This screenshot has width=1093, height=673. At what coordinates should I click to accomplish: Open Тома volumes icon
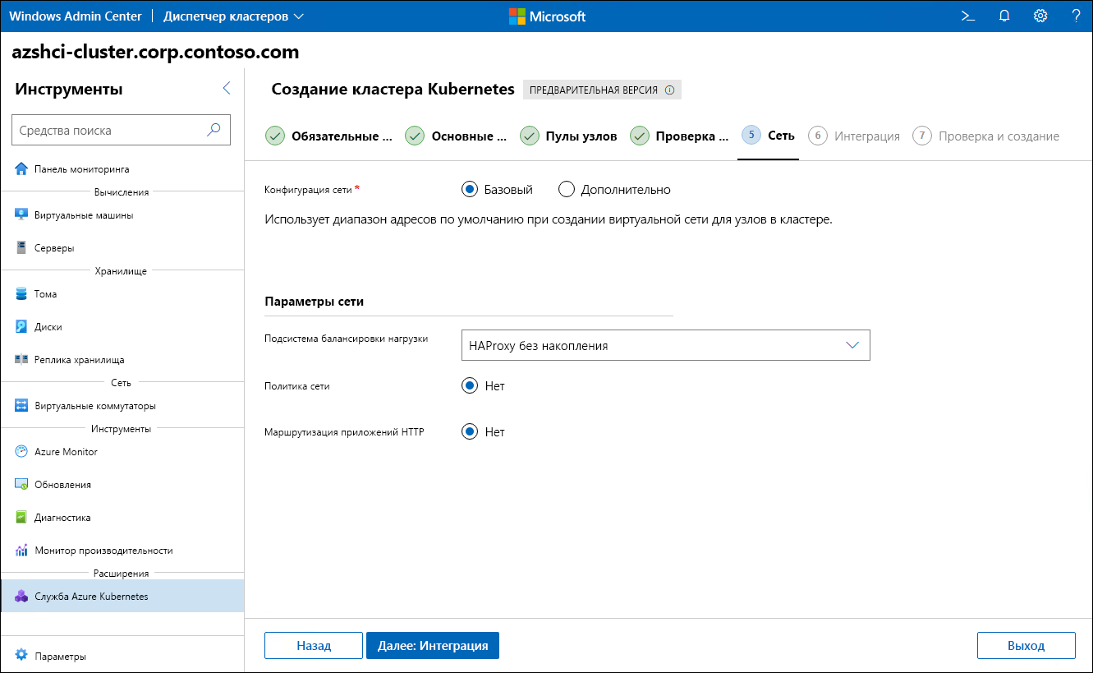point(21,293)
